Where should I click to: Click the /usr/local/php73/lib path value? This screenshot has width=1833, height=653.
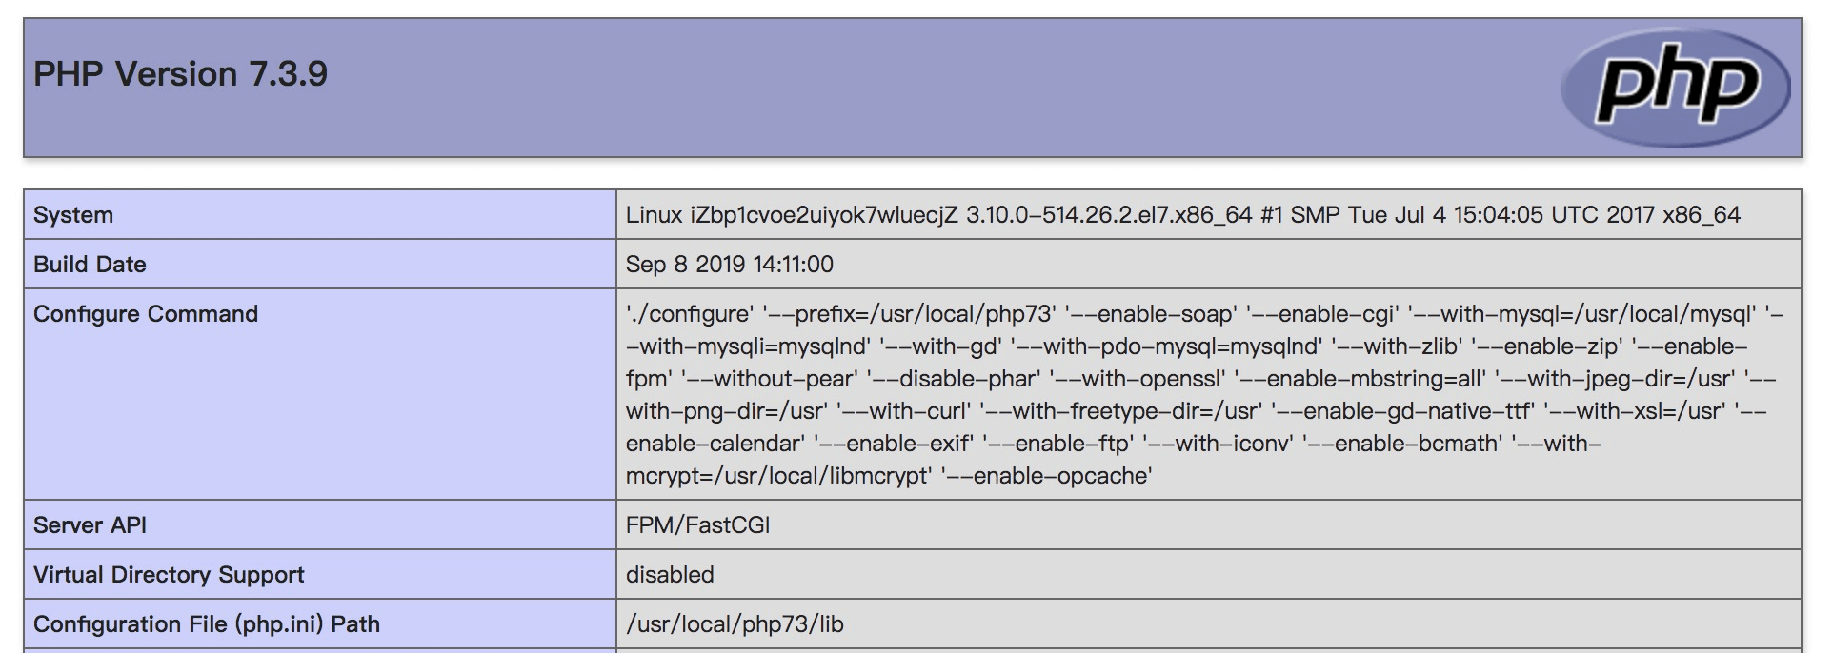pyautogui.click(x=735, y=624)
